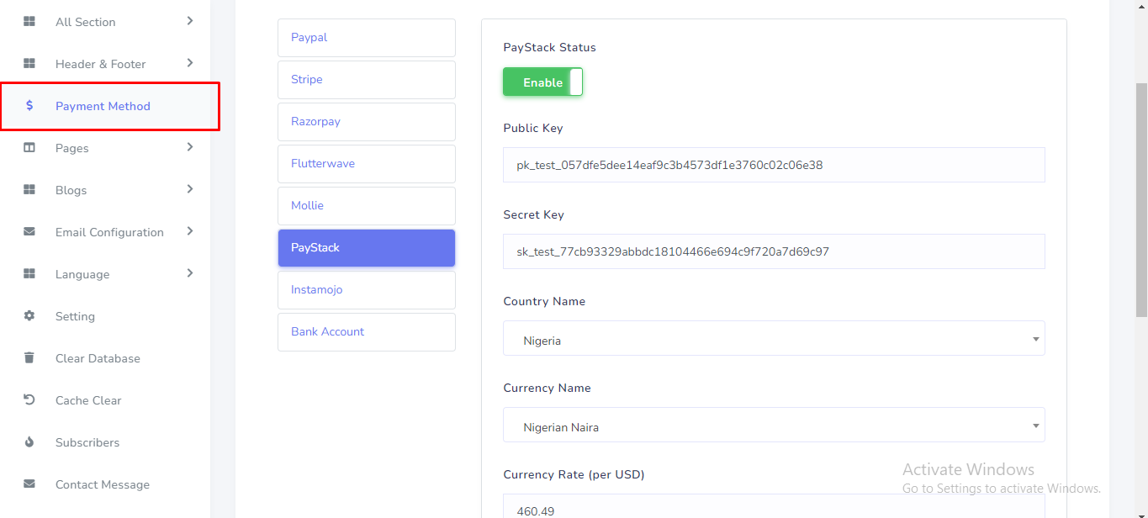Click the gear icon beside Setting
1148x518 pixels.
29,316
